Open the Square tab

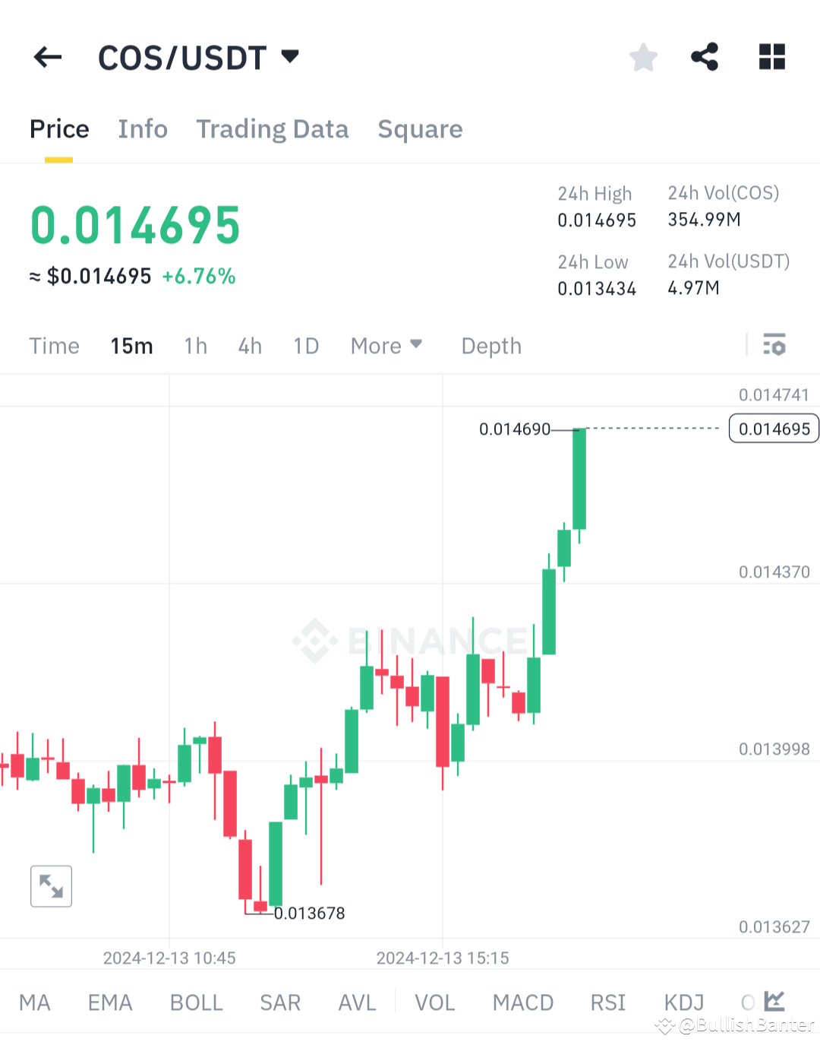(x=420, y=129)
